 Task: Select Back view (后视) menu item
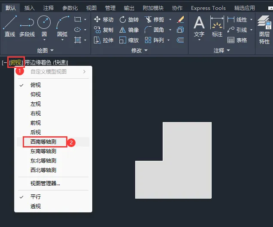click(53, 132)
